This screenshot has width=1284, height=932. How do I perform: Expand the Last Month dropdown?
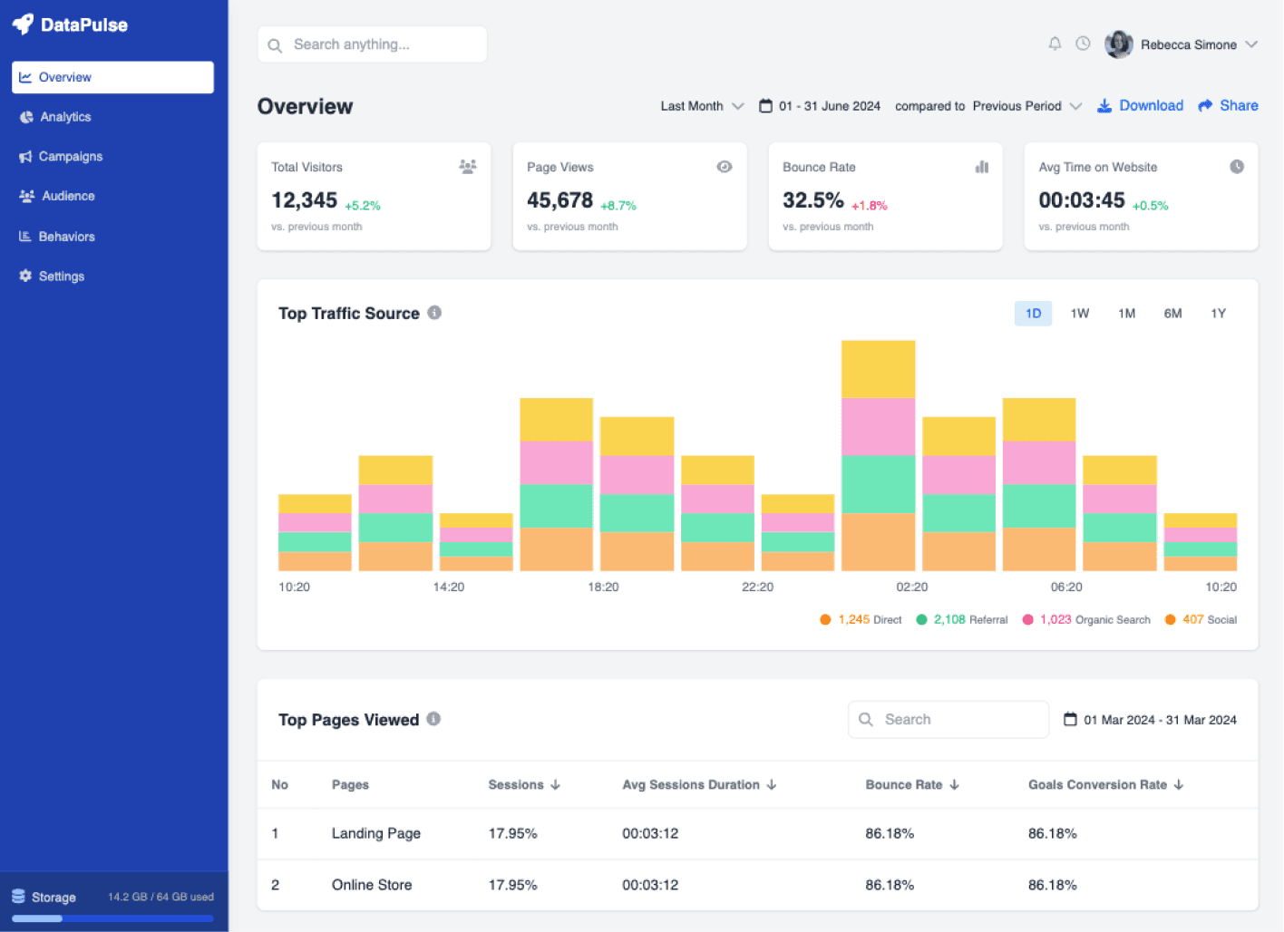point(702,106)
